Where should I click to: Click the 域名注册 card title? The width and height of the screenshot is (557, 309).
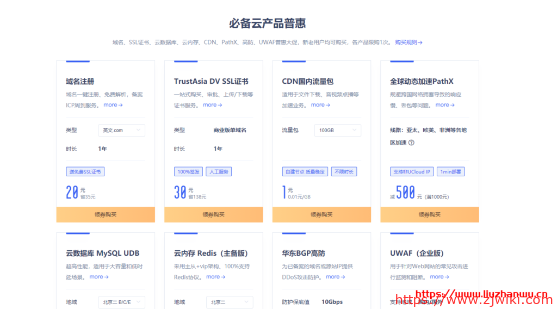click(x=80, y=82)
